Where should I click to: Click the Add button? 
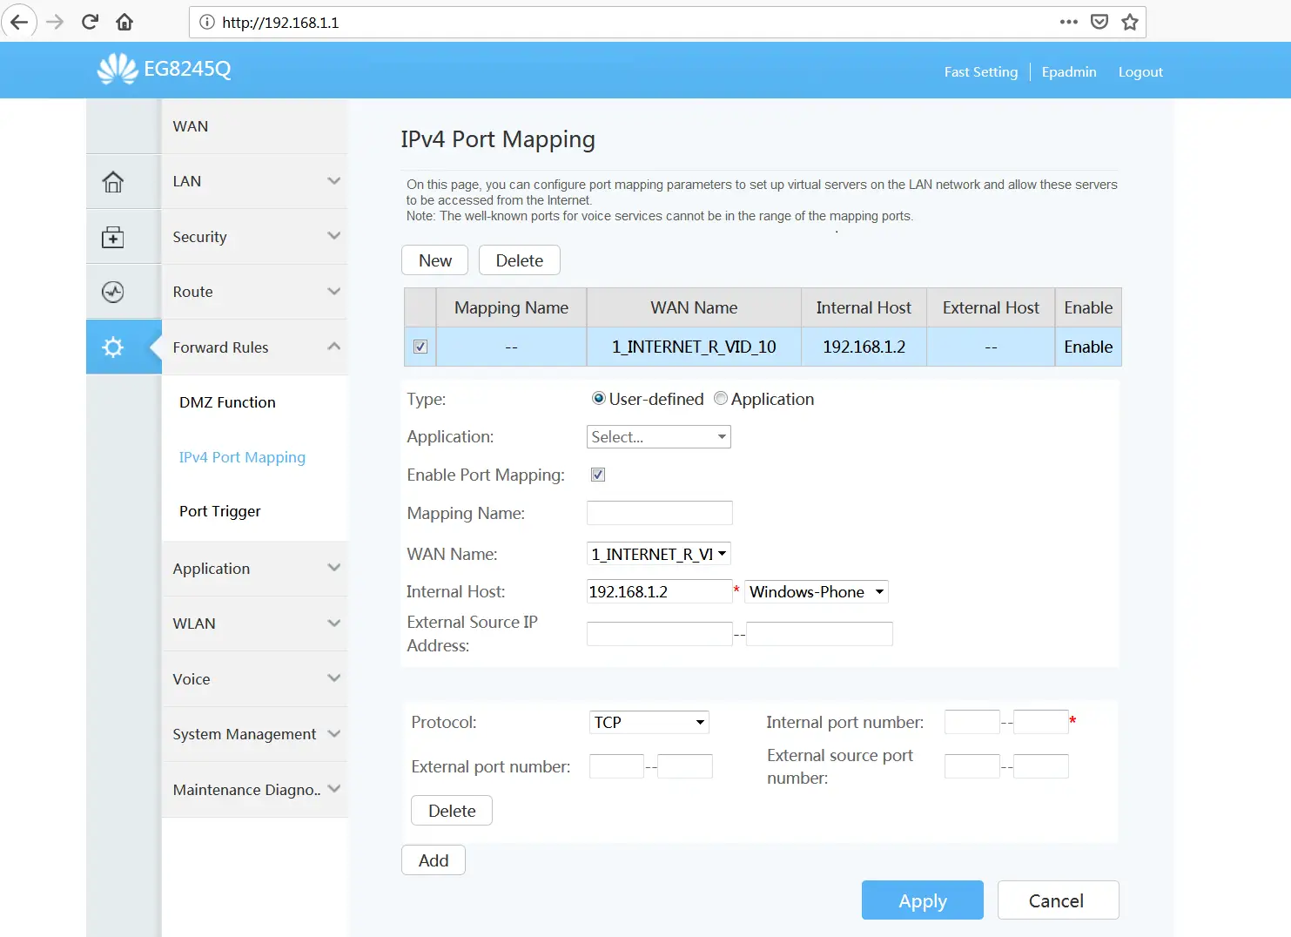coord(434,860)
